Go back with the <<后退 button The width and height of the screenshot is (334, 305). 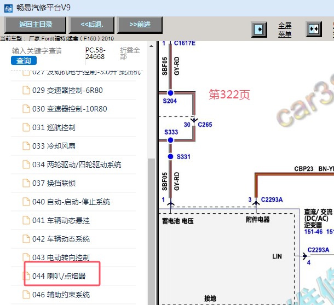[x=92, y=25]
